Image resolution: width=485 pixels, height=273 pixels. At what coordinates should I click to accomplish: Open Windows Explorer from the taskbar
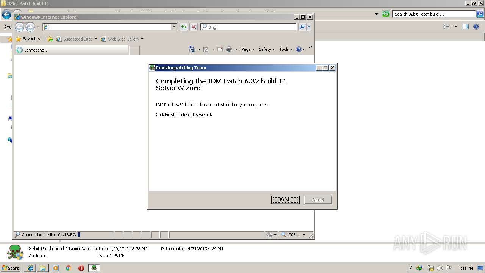click(43, 268)
